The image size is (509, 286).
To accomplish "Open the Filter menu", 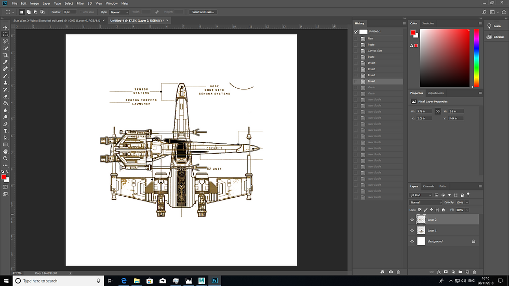I will [x=80, y=3].
